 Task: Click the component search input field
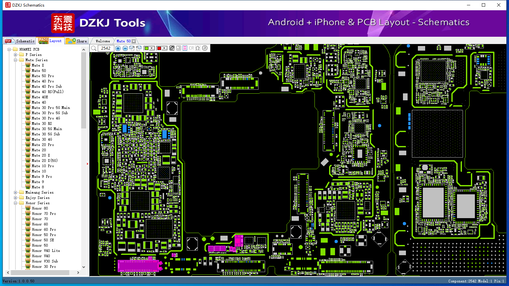click(106, 48)
